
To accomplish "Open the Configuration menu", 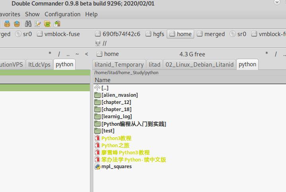I will tap(62, 14).
